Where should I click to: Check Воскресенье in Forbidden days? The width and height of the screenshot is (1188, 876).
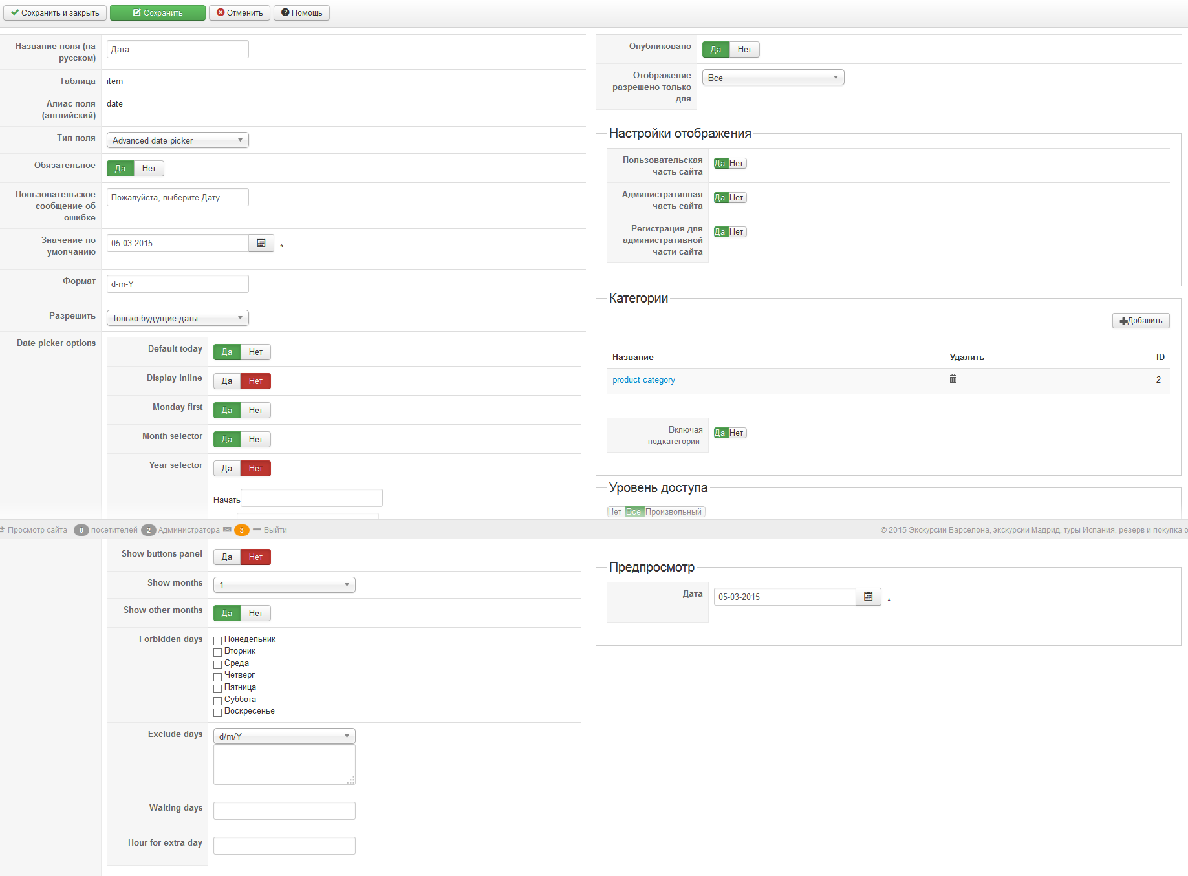(218, 712)
